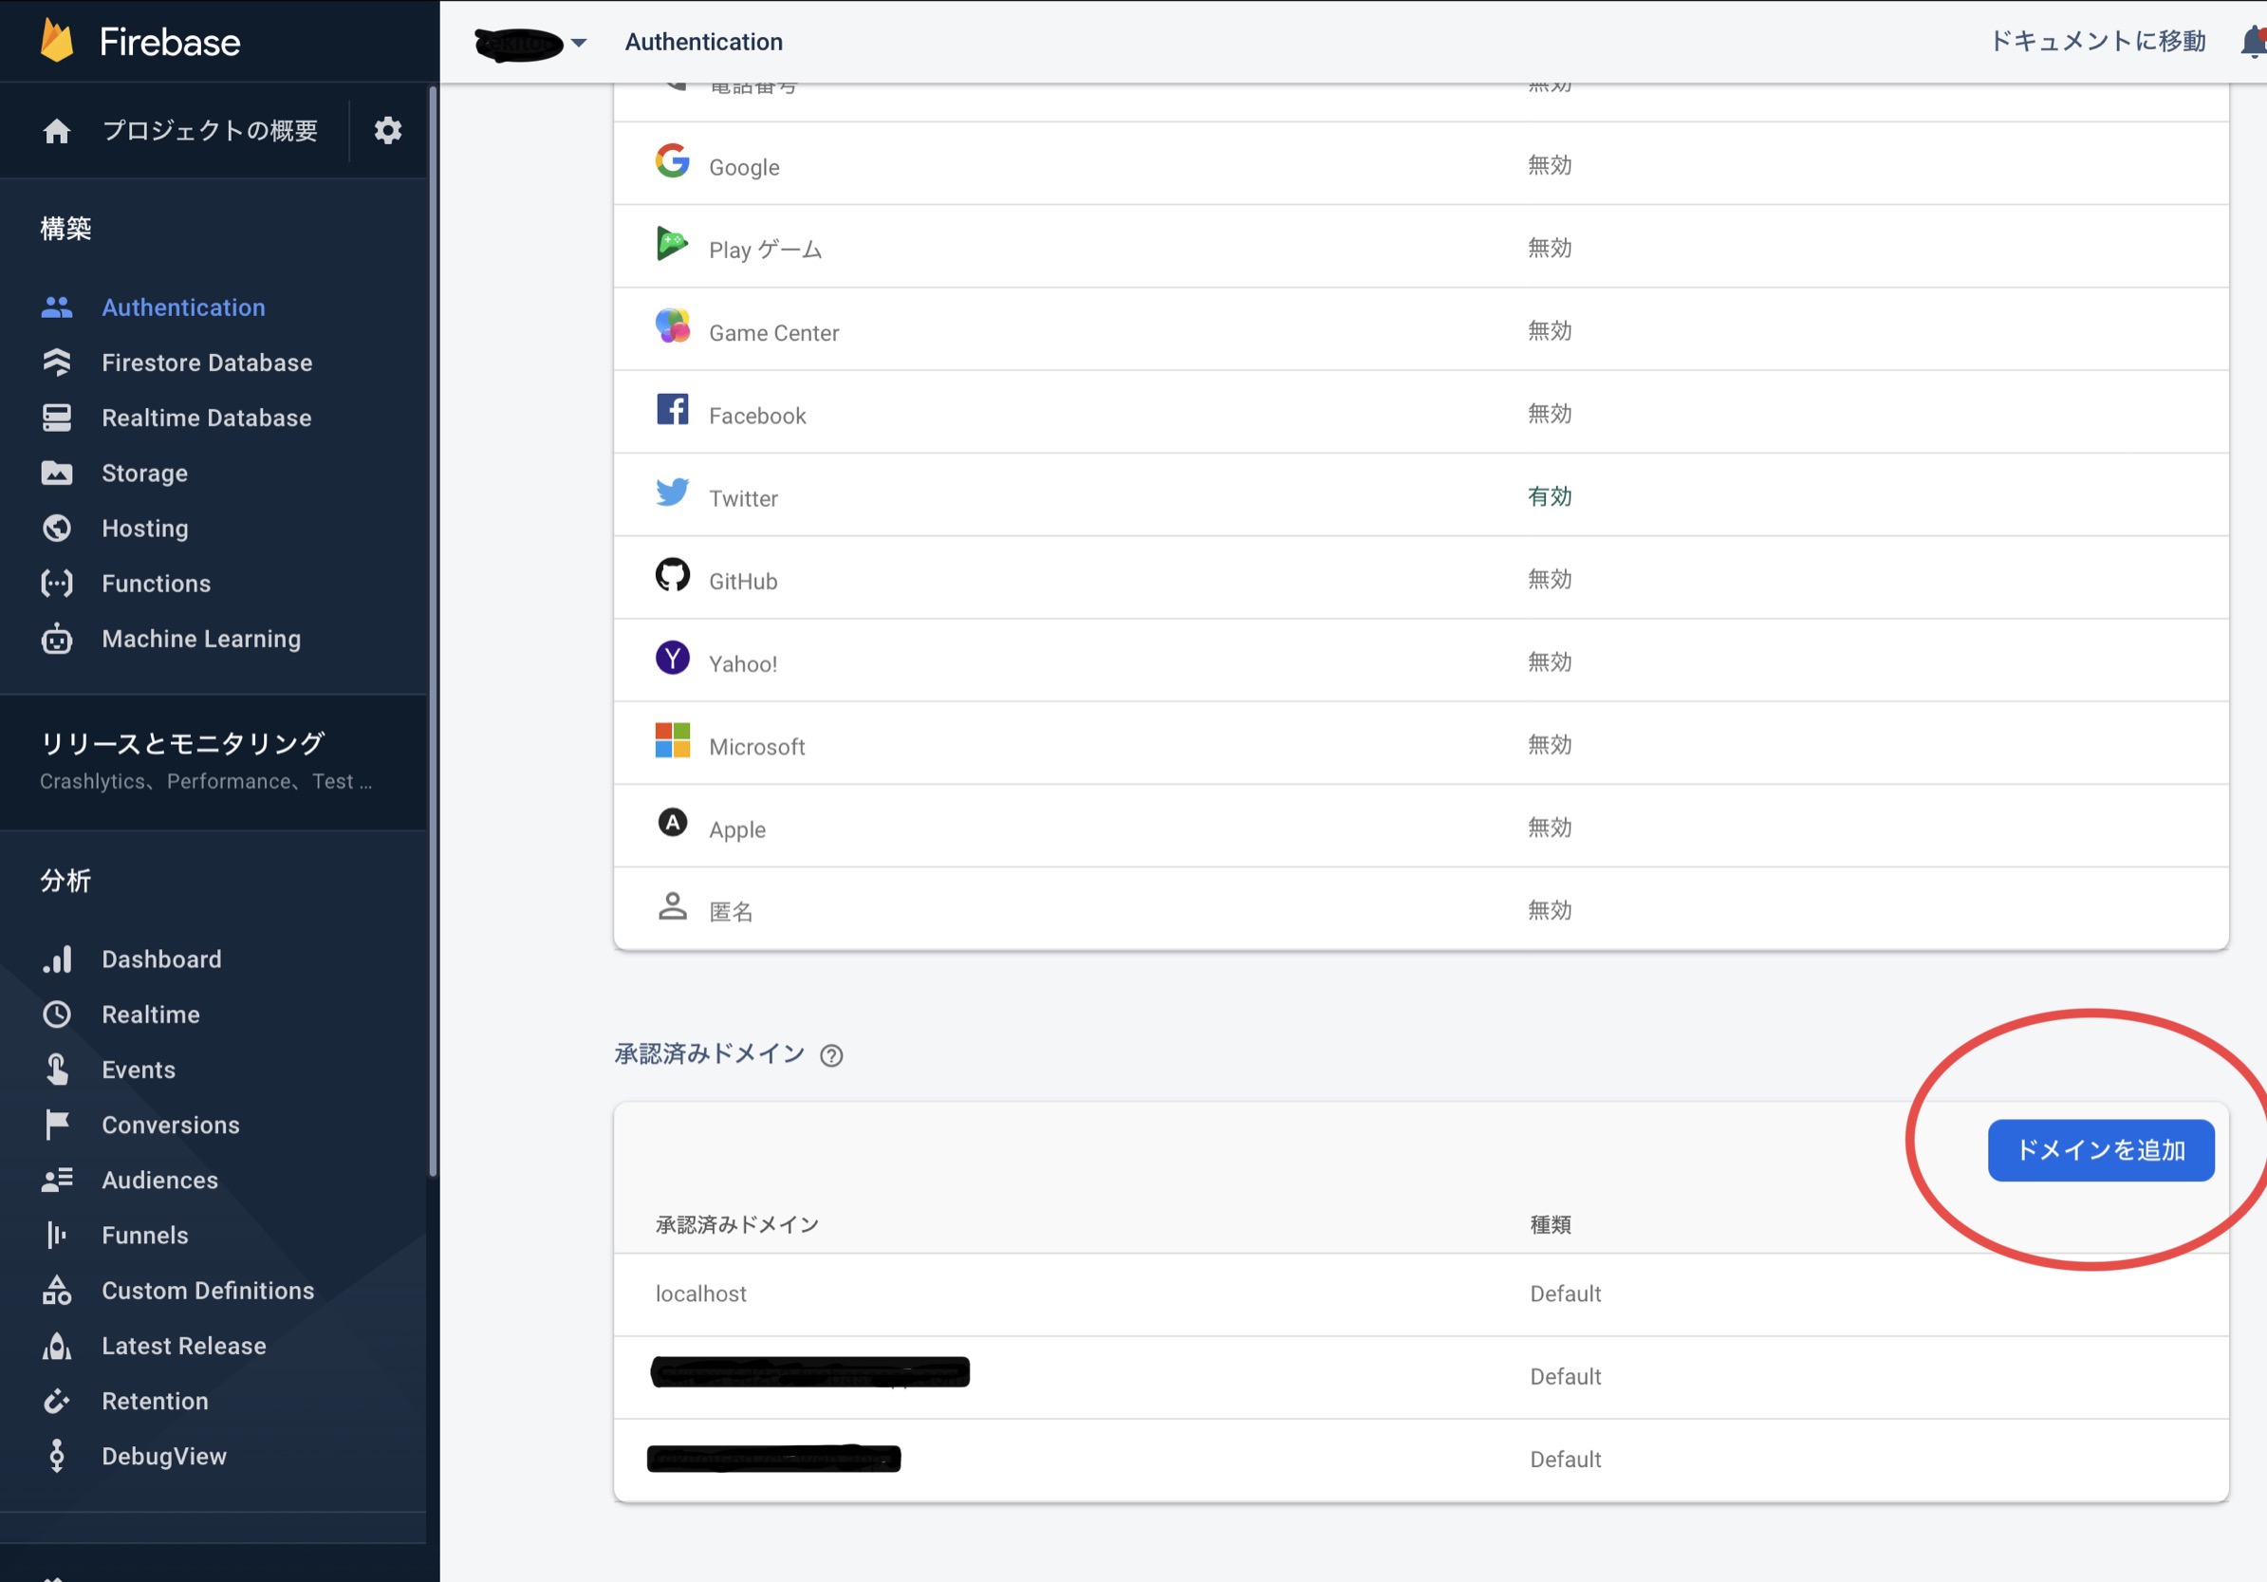Select the Functions sidebar icon

coord(56,583)
